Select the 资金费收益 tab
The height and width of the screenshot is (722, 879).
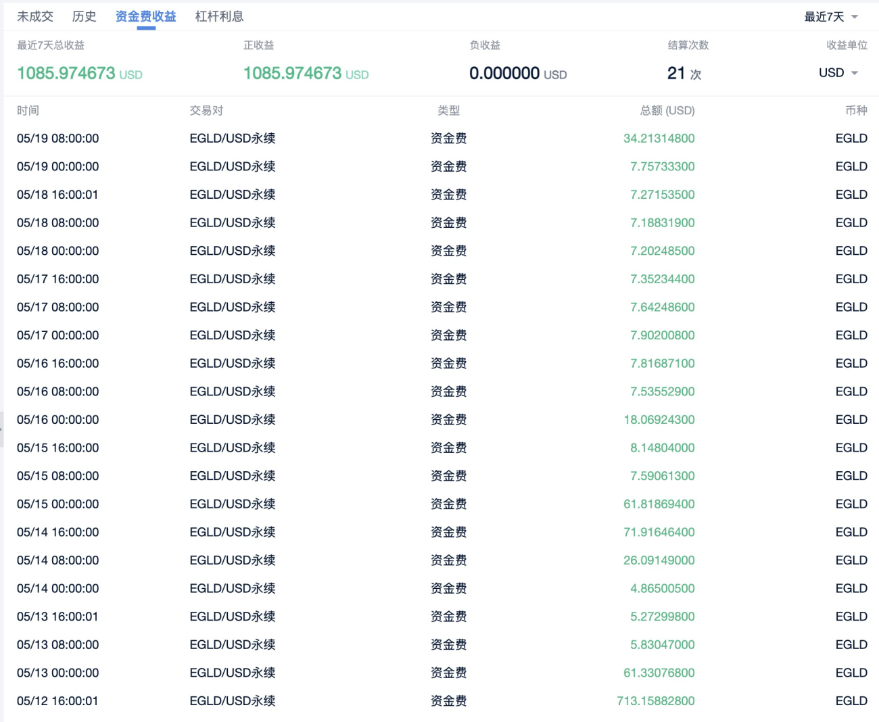pyautogui.click(x=146, y=16)
